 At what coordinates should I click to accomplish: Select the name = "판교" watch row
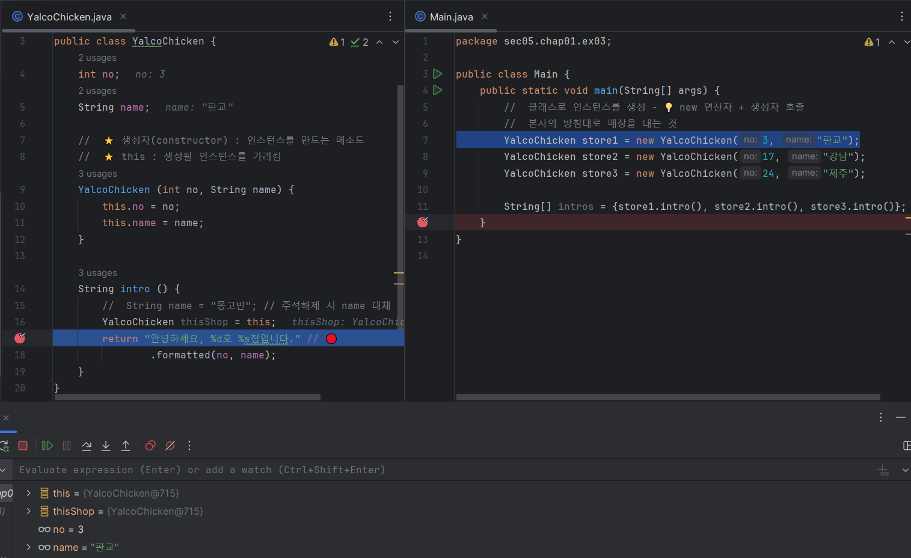[x=461, y=547]
